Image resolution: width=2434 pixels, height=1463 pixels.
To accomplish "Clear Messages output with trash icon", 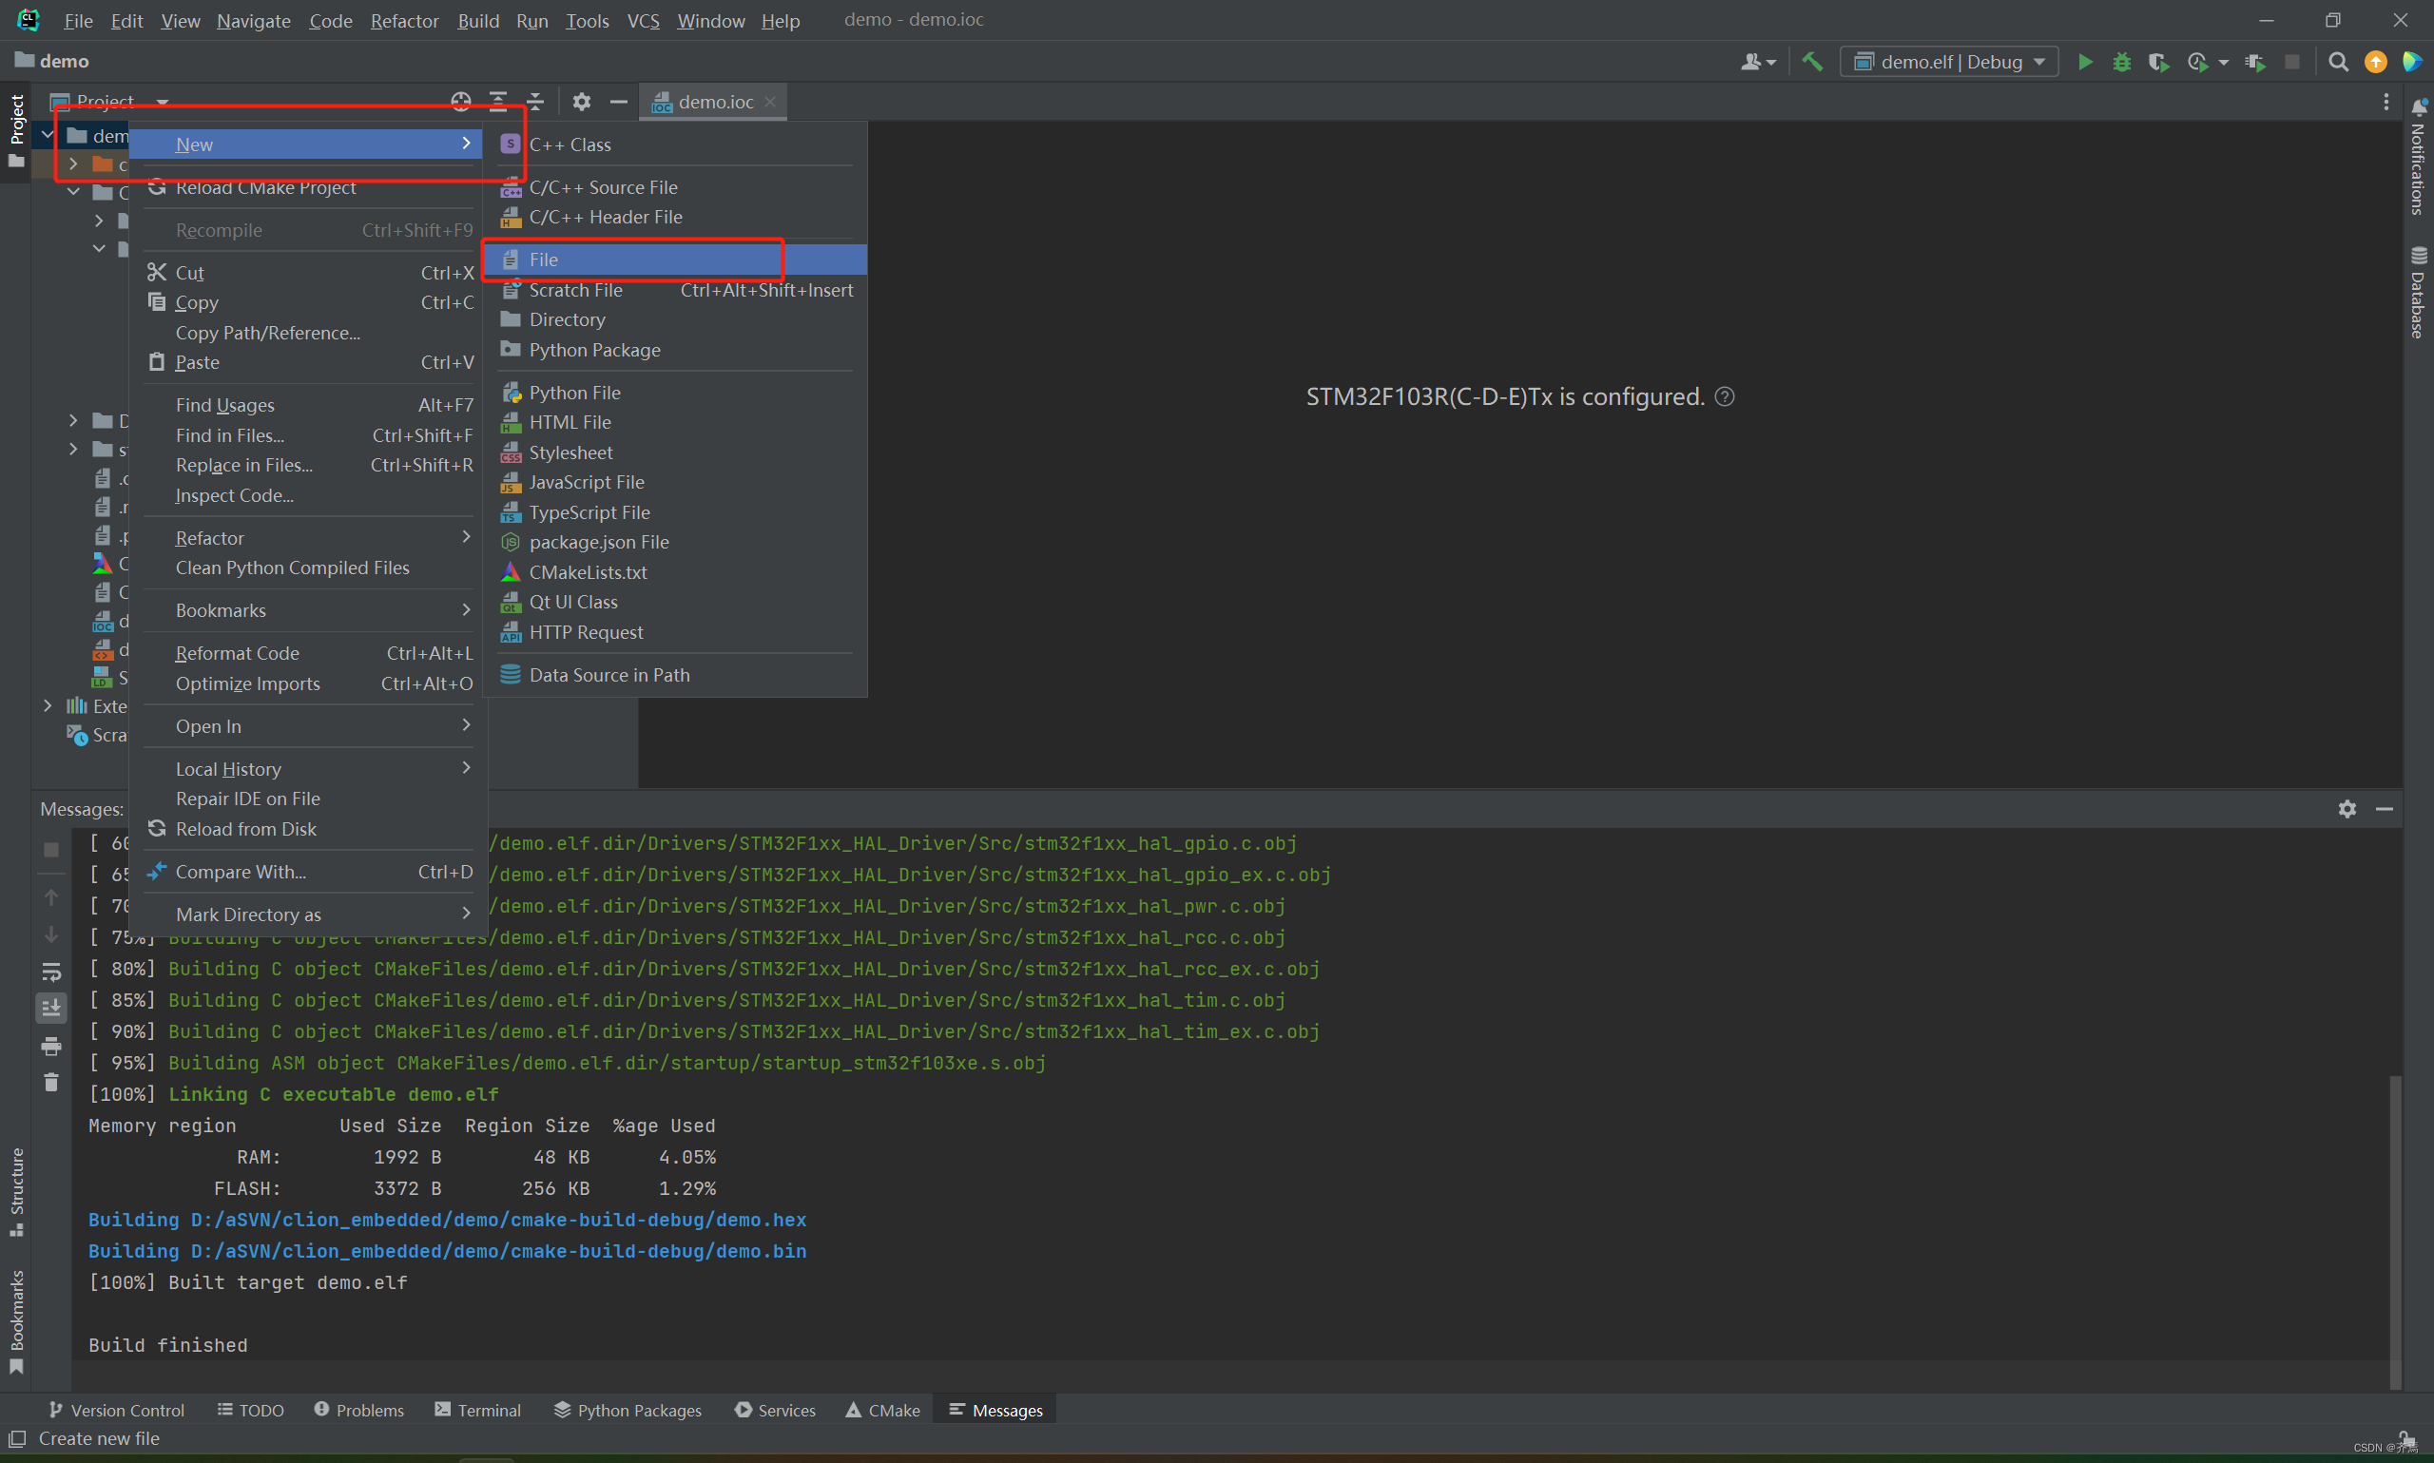I will 51,1083.
